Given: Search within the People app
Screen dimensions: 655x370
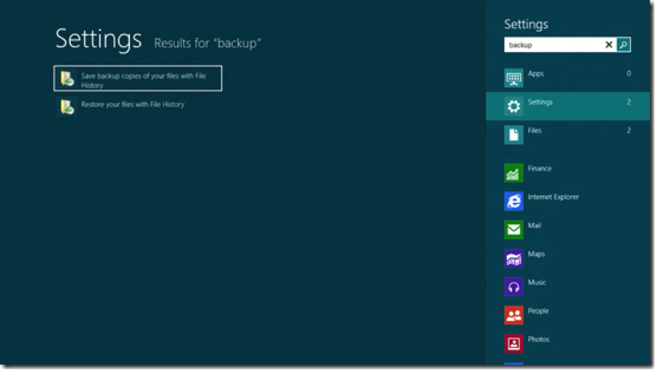Looking at the screenshot, I should [x=568, y=315].
